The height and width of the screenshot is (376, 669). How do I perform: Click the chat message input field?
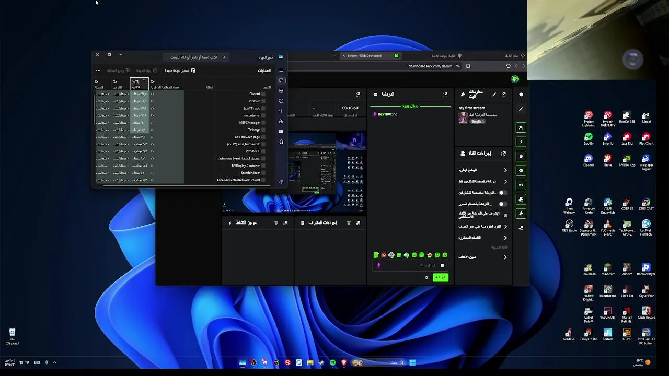coord(410,265)
